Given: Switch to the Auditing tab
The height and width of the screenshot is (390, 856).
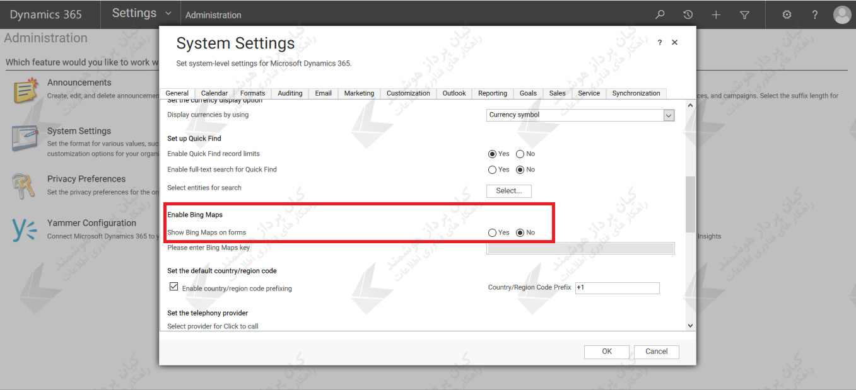Looking at the screenshot, I should click(290, 93).
